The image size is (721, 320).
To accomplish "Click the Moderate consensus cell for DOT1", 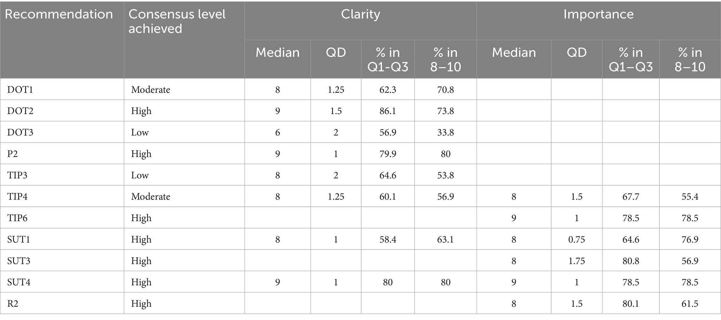I will pos(151,90).
